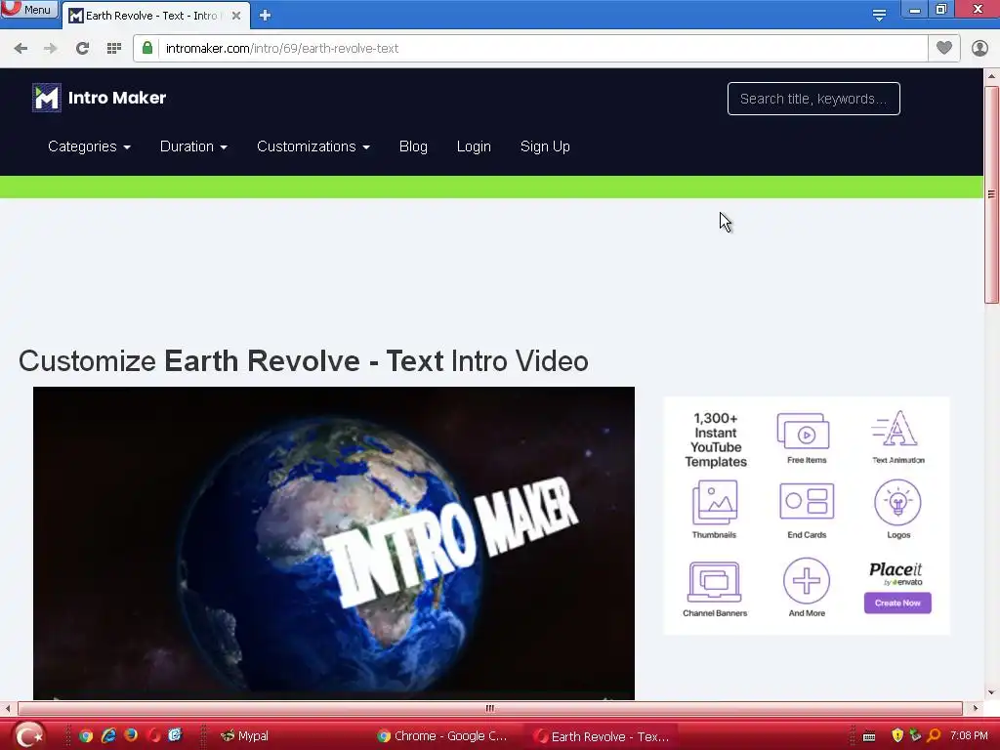Click the tray magnifier search icon
Screen dimensions: 1000x750
(x=934, y=735)
